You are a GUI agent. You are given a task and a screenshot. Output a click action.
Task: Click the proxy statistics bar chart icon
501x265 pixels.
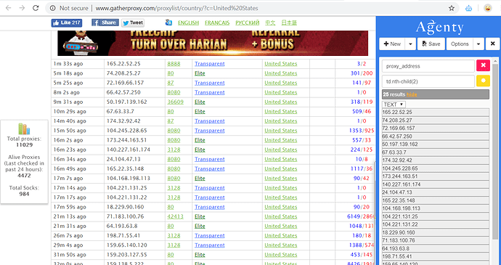[24, 129]
